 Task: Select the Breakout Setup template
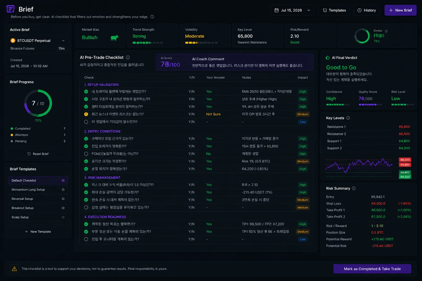point(38,208)
